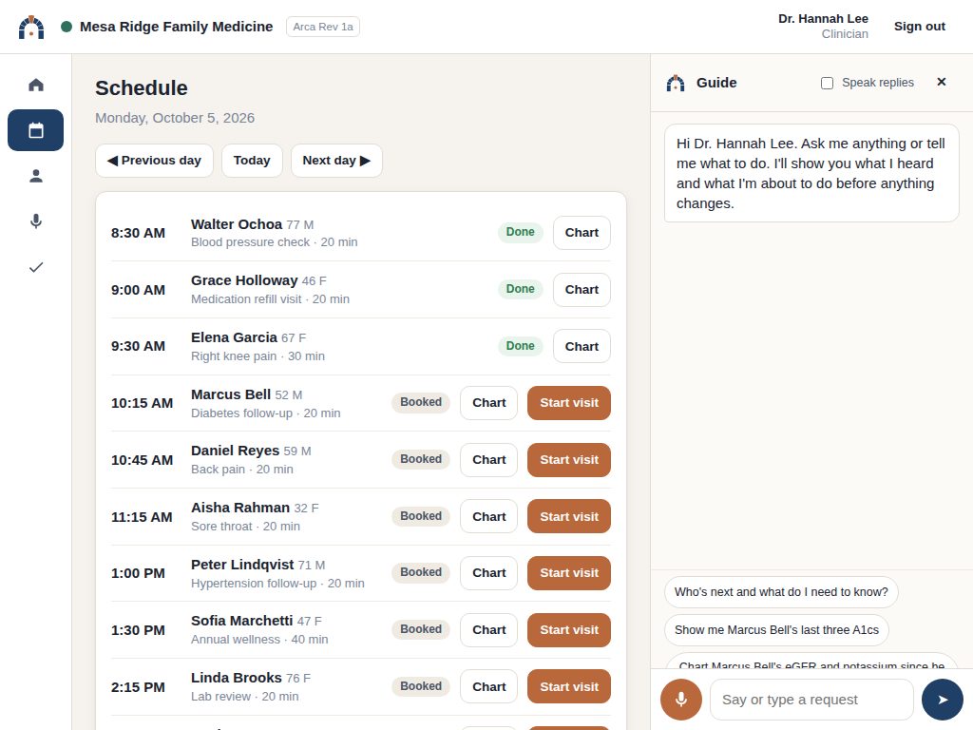Send the request with arrow button
Screen dimensions: 973x730
(943, 700)
